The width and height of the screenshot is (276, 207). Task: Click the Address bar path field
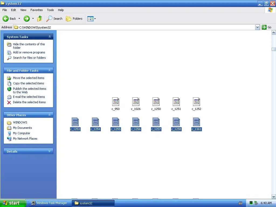click(134, 27)
